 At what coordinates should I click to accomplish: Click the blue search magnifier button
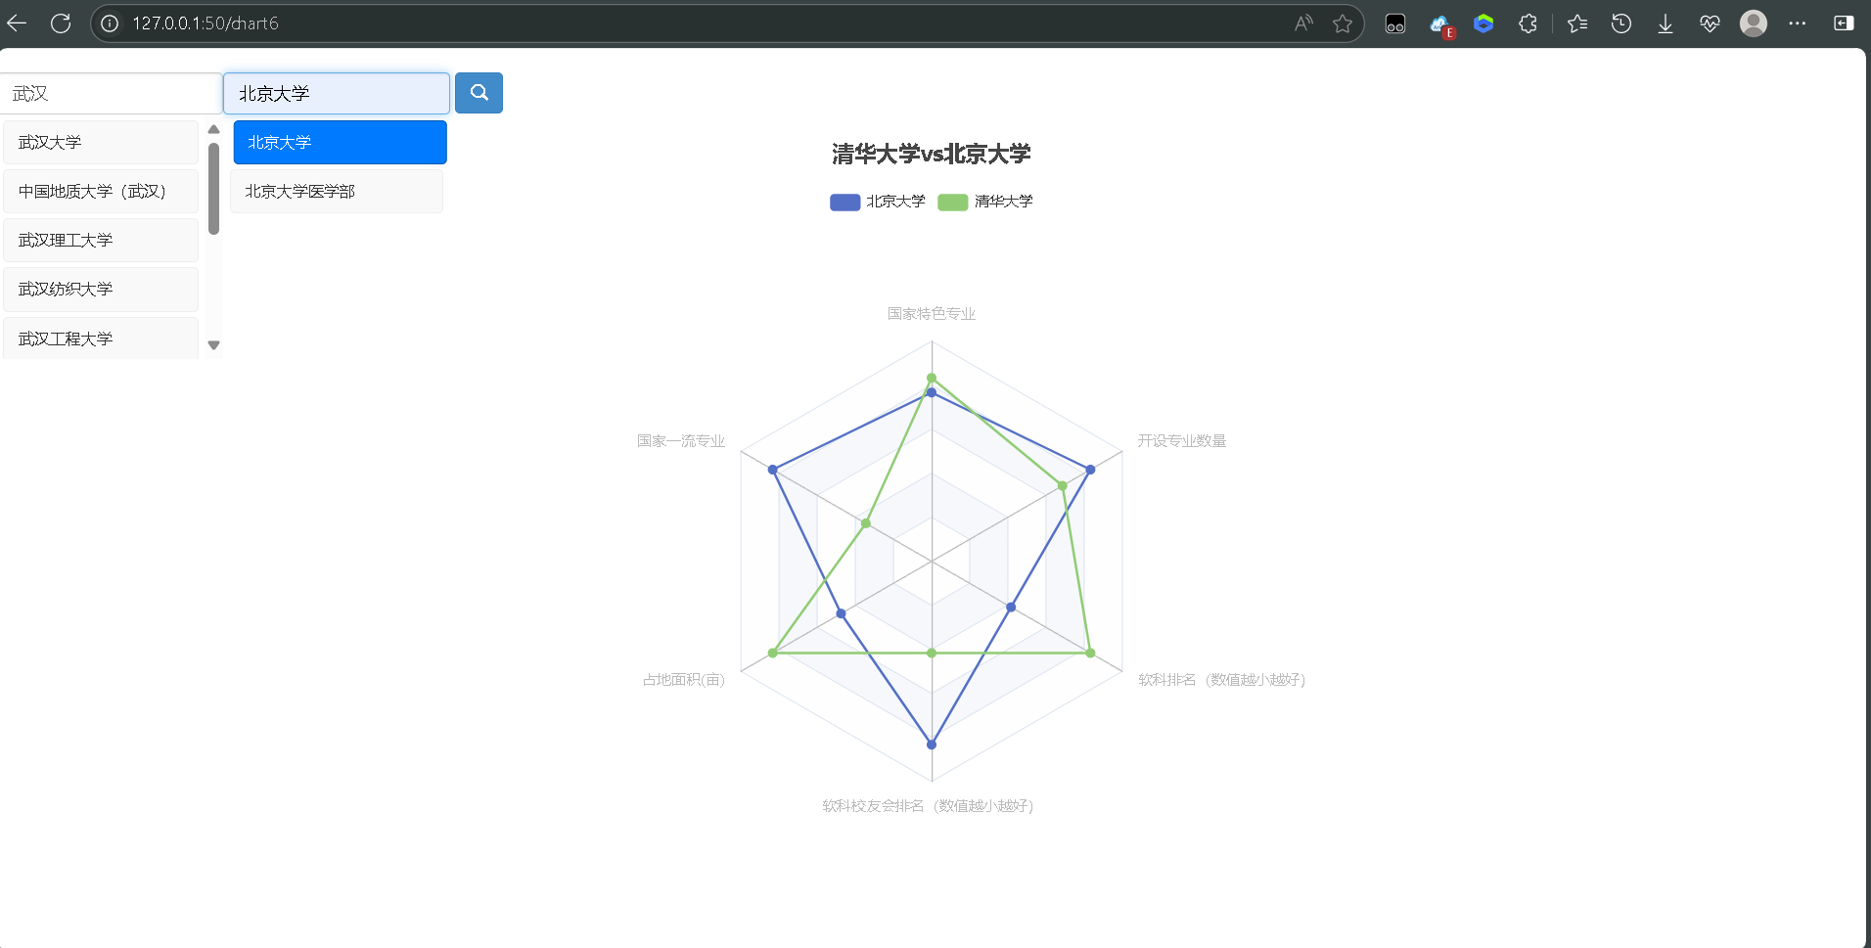(x=479, y=93)
